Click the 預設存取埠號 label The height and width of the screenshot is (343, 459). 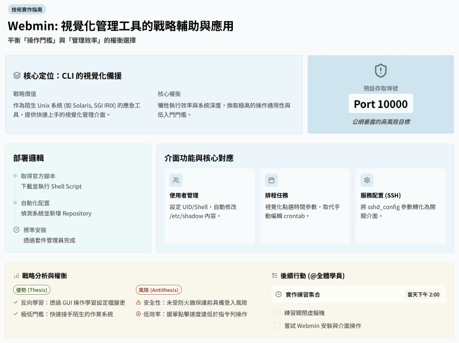coord(380,88)
